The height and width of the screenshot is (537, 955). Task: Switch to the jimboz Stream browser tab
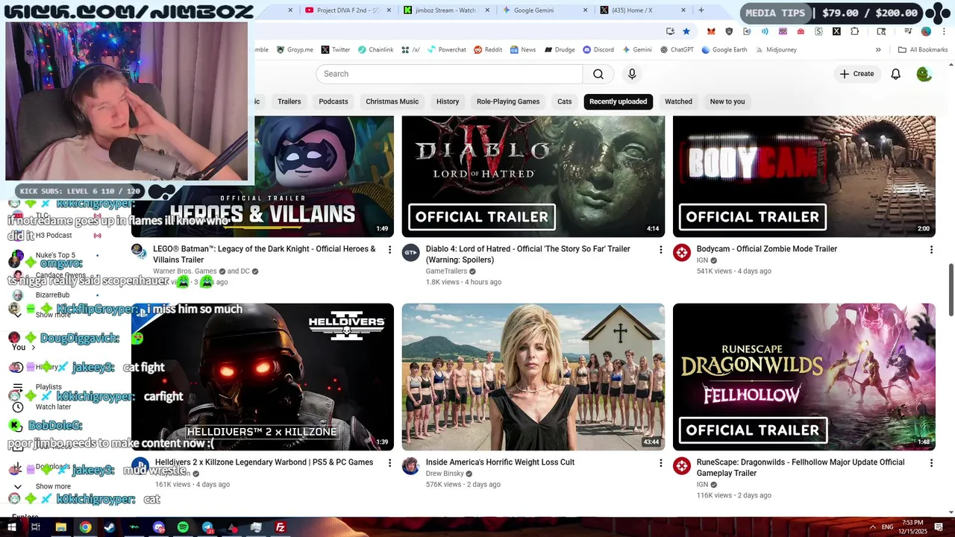click(445, 10)
